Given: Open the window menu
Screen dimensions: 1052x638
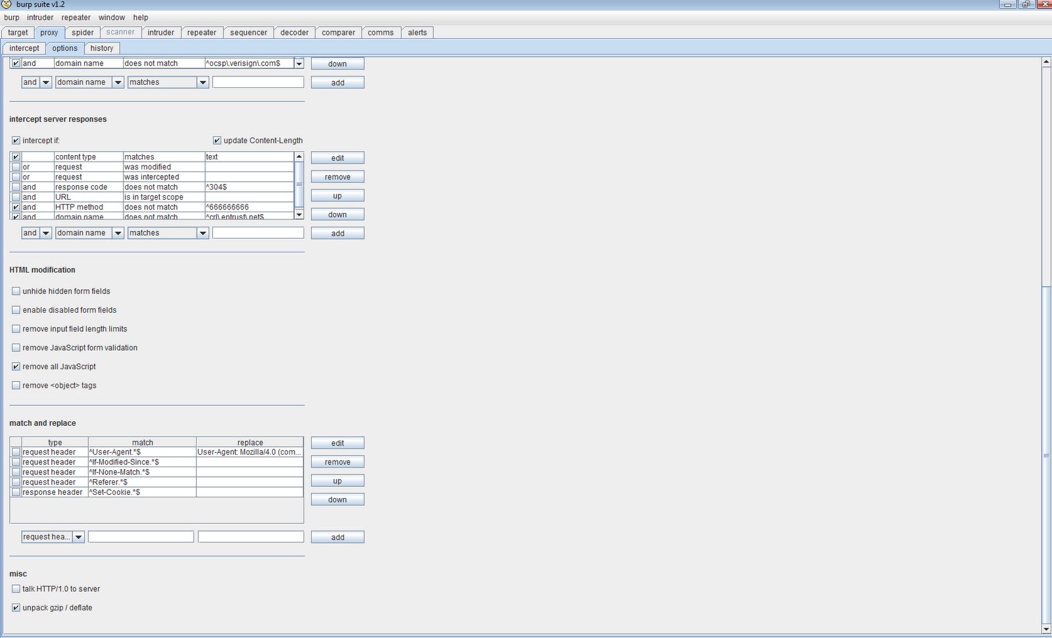Looking at the screenshot, I should click(112, 18).
